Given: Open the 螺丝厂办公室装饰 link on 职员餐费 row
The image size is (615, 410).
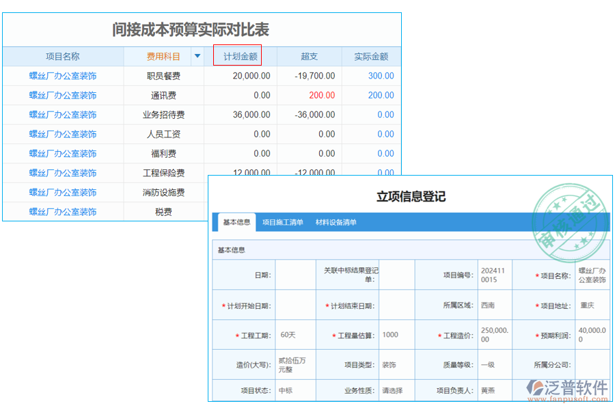Looking at the screenshot, I should [x=63, y=75].
